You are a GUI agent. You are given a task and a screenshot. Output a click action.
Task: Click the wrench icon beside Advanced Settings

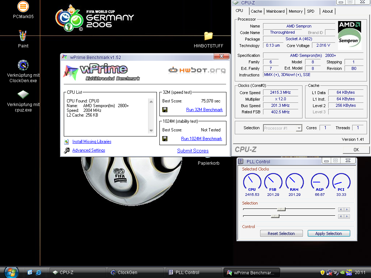coord(67,150)
